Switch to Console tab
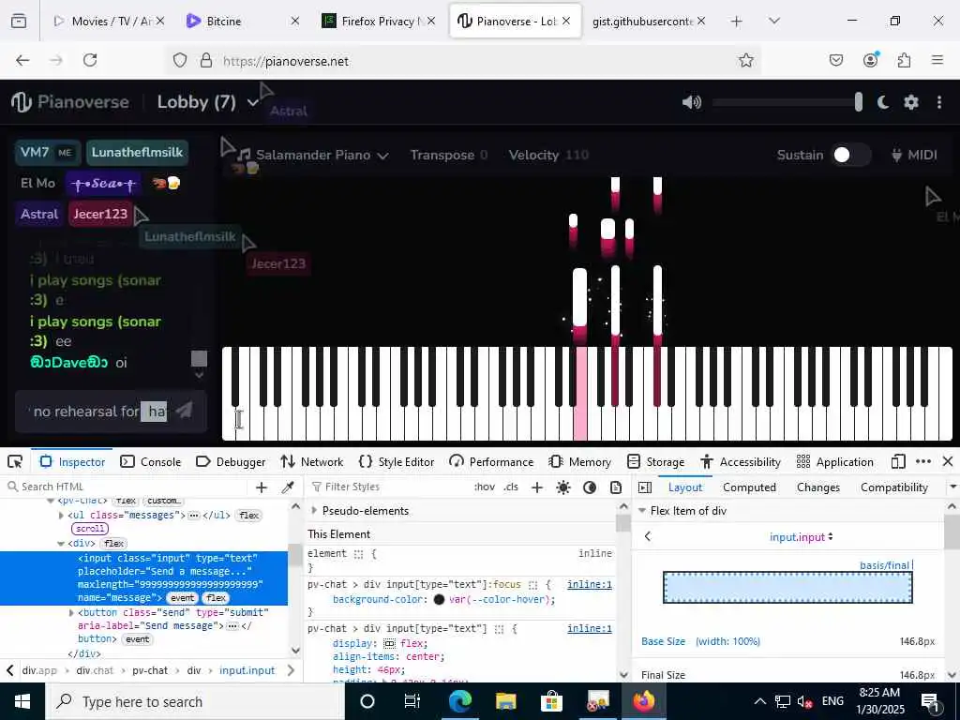This screenshot has height=720, width=960. 151,461
